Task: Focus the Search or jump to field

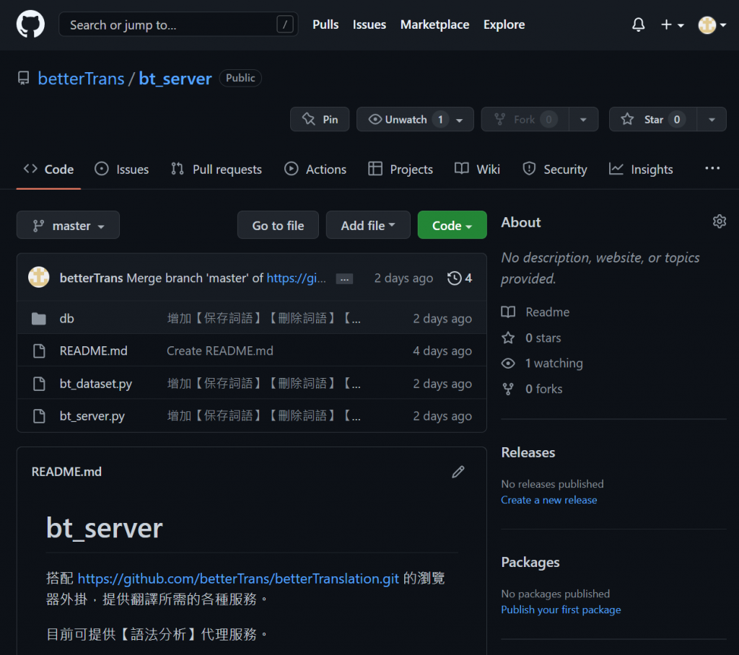Action: tap(178, 25)
